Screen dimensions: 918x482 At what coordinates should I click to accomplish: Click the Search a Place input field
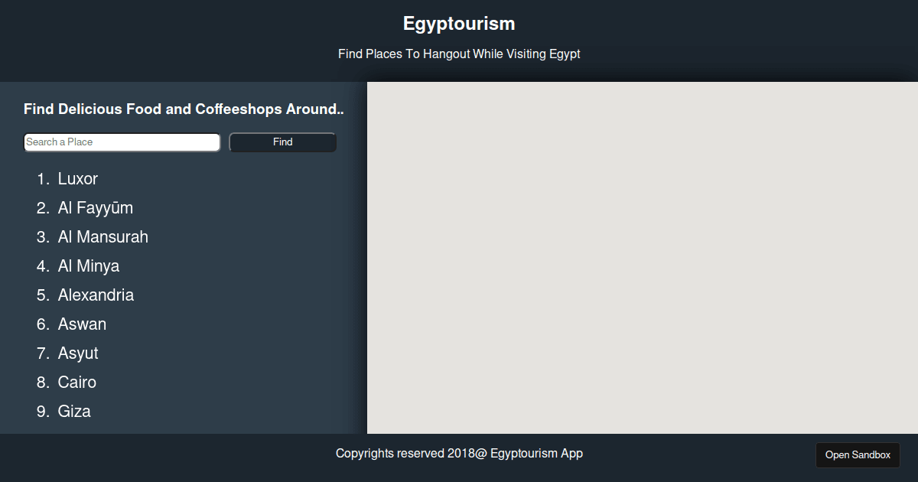click(122, 142)
